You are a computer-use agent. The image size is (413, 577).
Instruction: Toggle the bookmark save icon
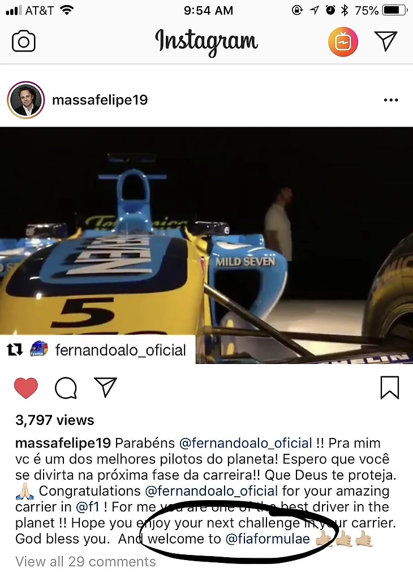pos(389,388)
